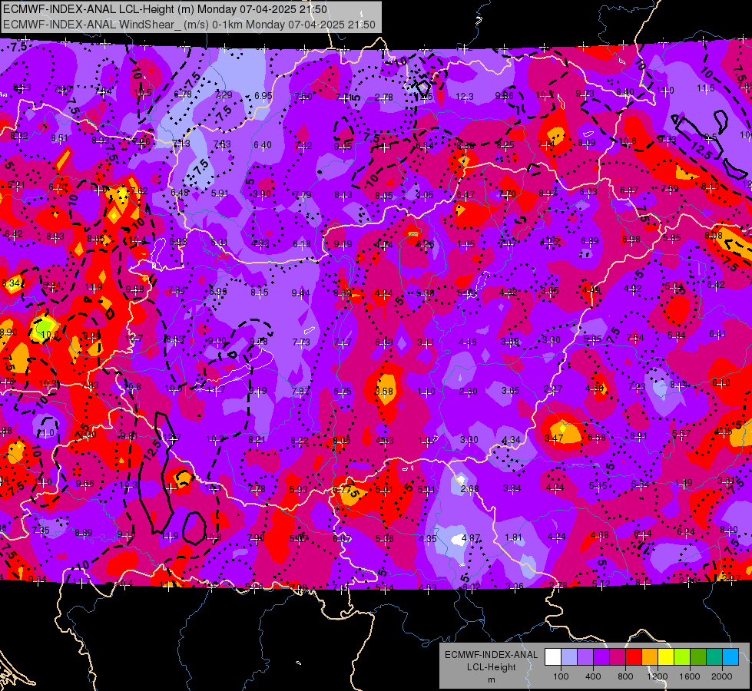Click the 'LCL-Height (m)' title line
Image resolution: width=752 pixels, height=691 pixels.
tap(165, 9)
